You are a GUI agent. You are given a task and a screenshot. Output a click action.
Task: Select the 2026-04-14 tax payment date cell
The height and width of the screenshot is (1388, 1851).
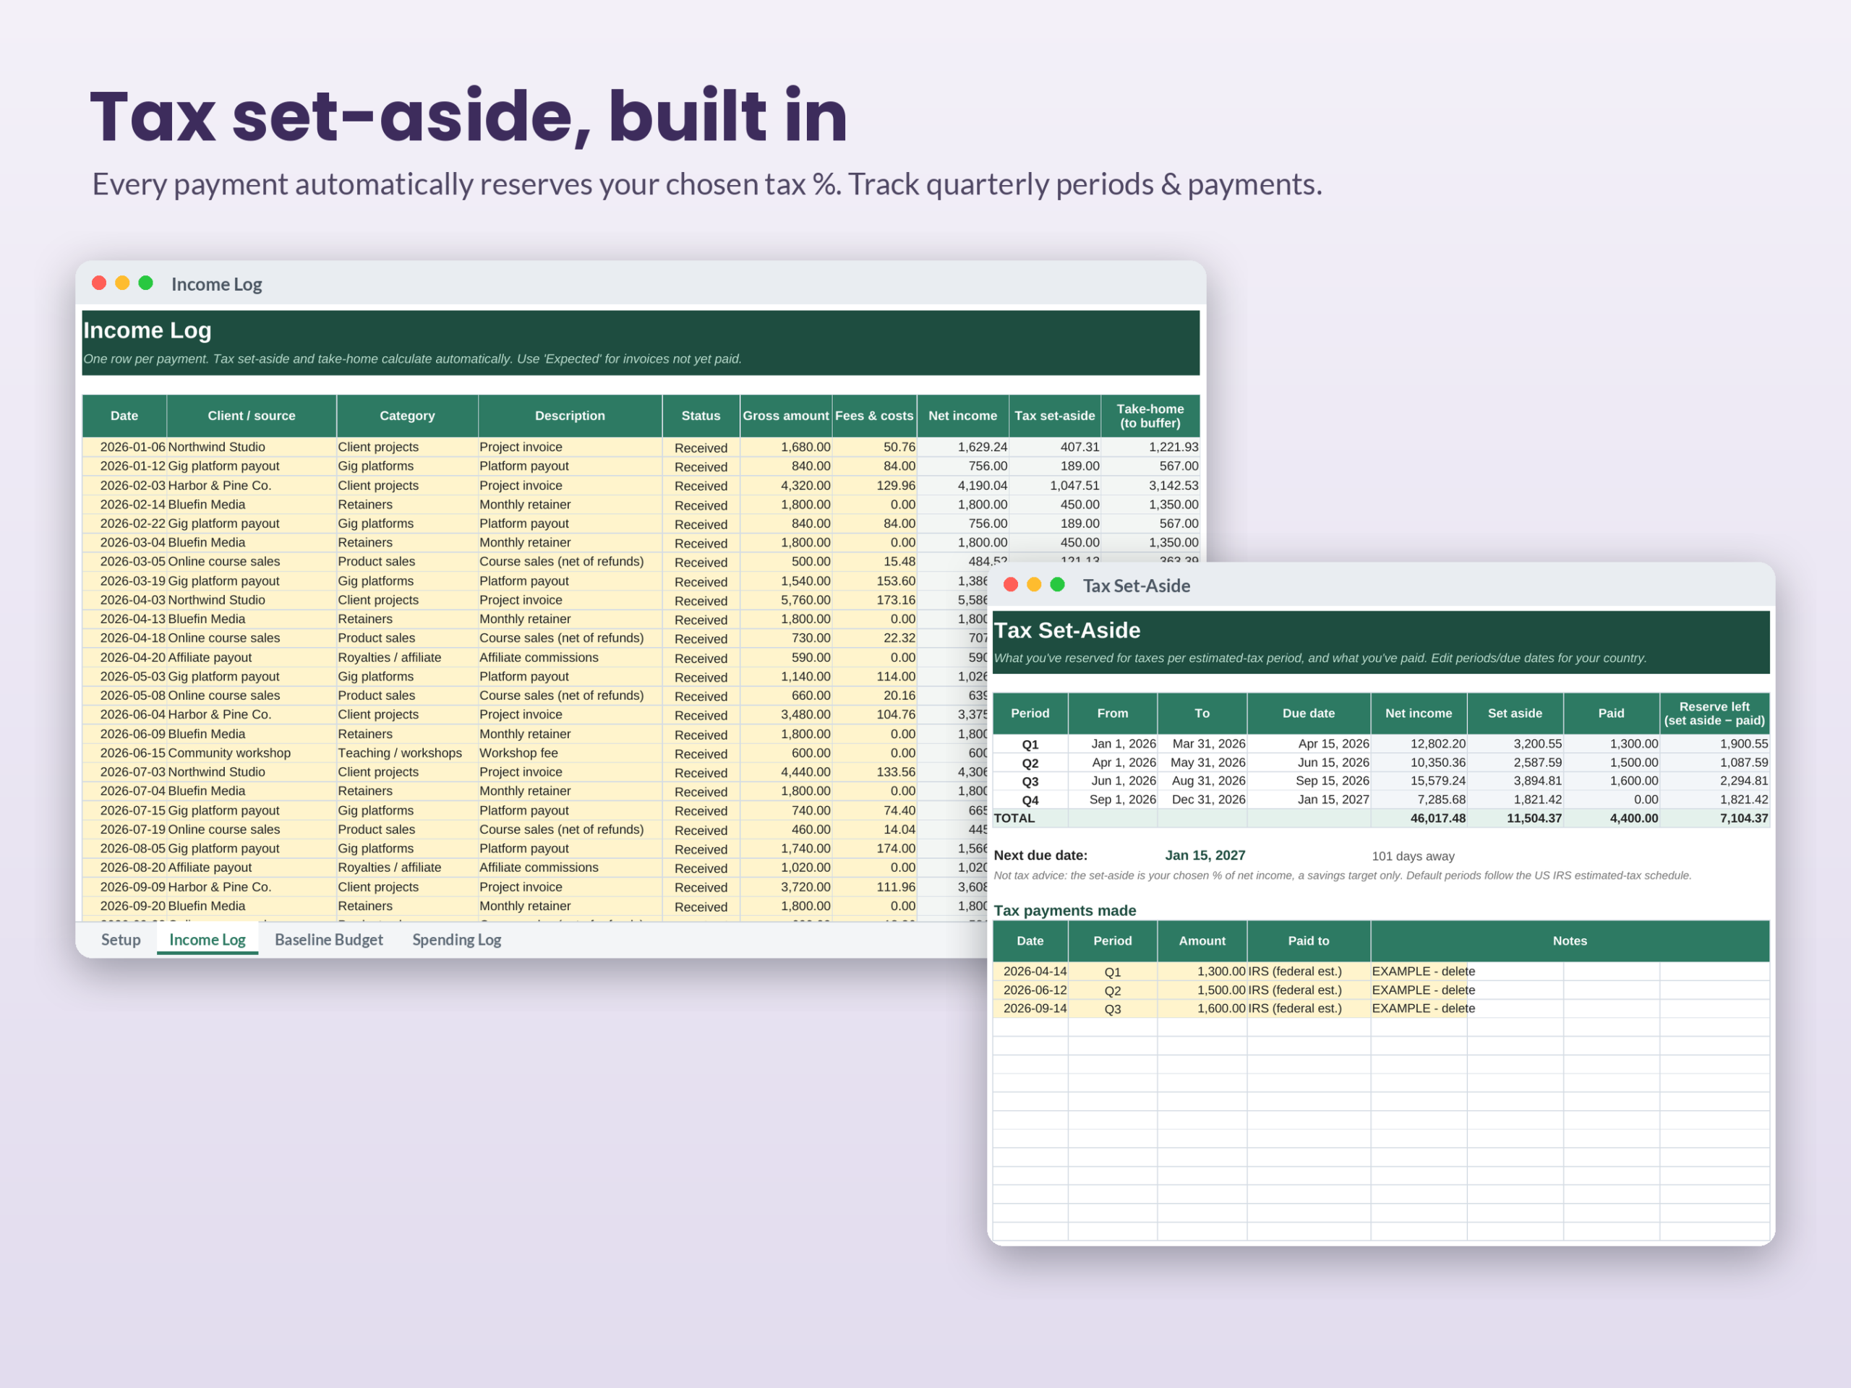click(x=1030, y=972)
